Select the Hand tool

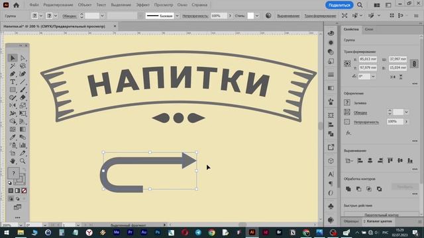point(13,161)
